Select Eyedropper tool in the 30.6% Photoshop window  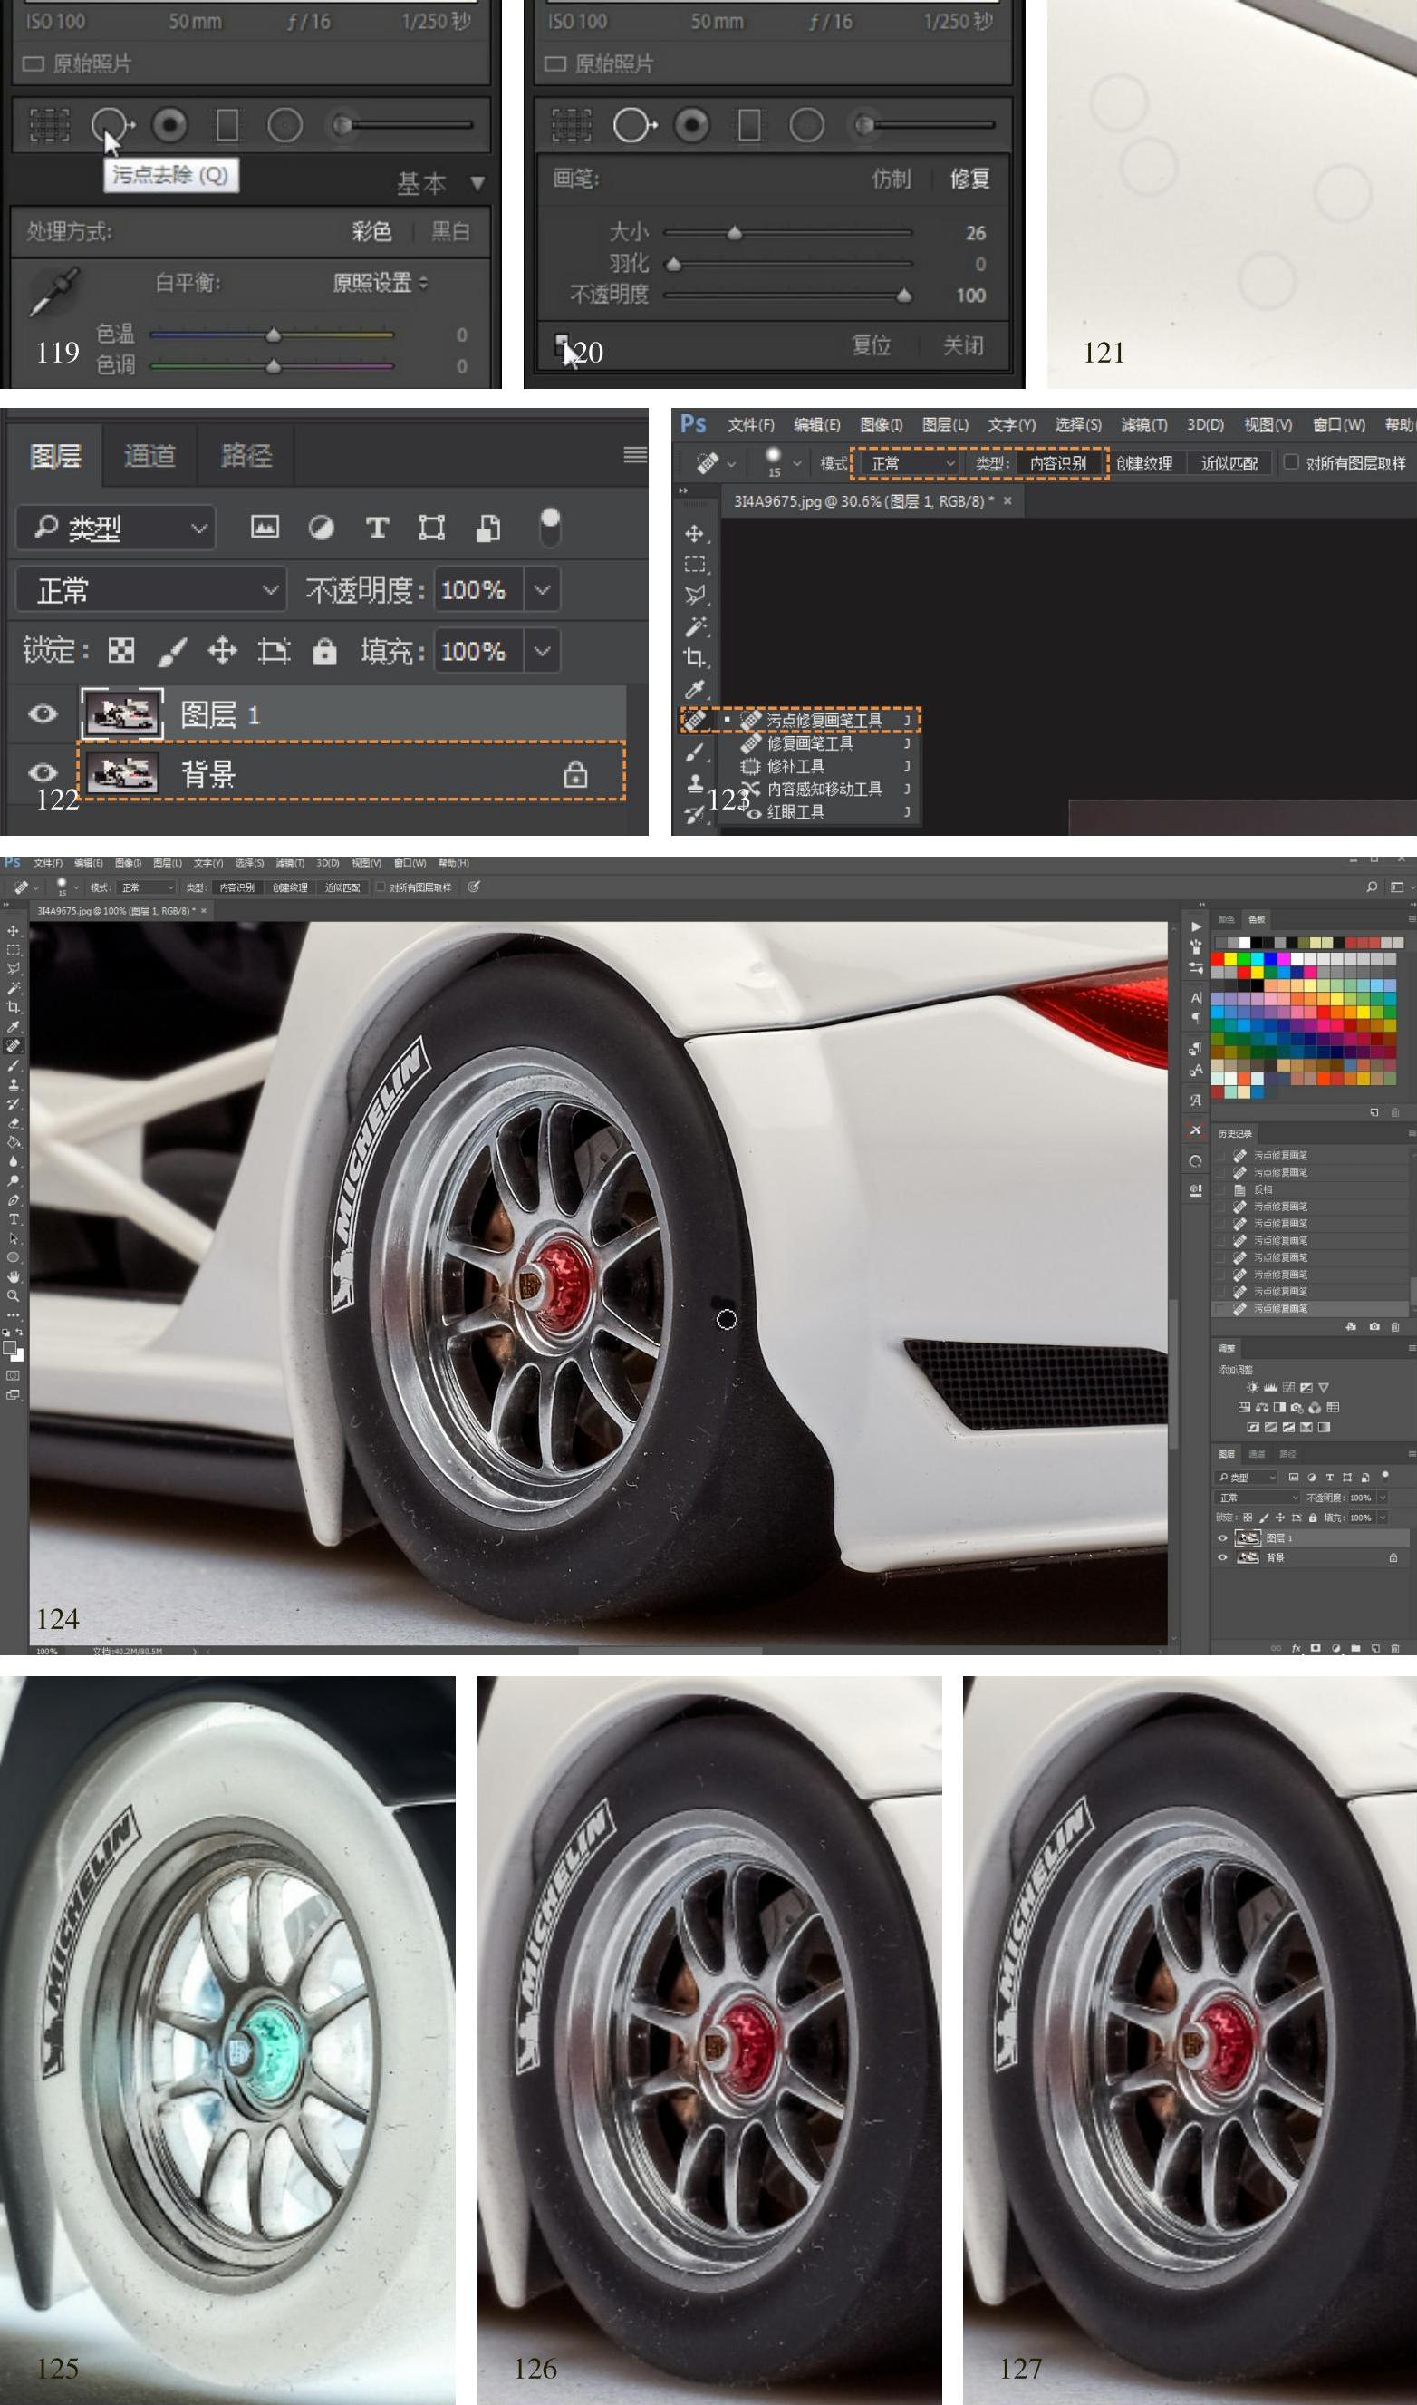click(x=695, y=689)
